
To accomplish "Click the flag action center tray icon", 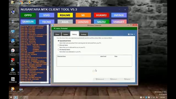I will click(x=157, y=97).
